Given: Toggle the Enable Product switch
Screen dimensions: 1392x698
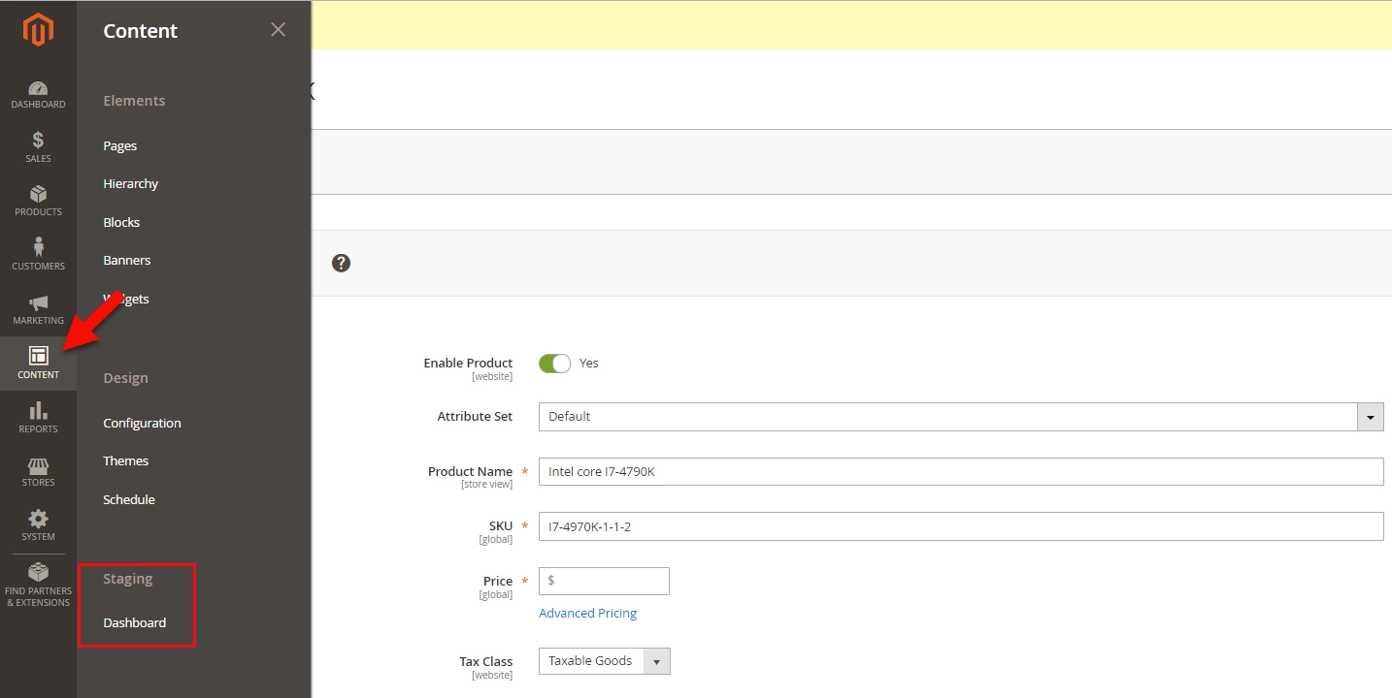Looking at the screenshot, I should pyautogui.click(x=554, y=363).
